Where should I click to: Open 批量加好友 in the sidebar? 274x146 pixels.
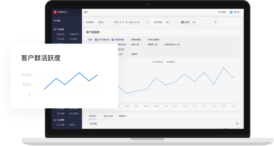tap(74, 34)
